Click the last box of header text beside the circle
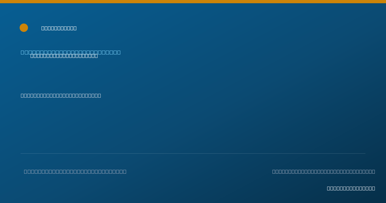The width and height of the screenshot is (386, 203). [75, 28]
